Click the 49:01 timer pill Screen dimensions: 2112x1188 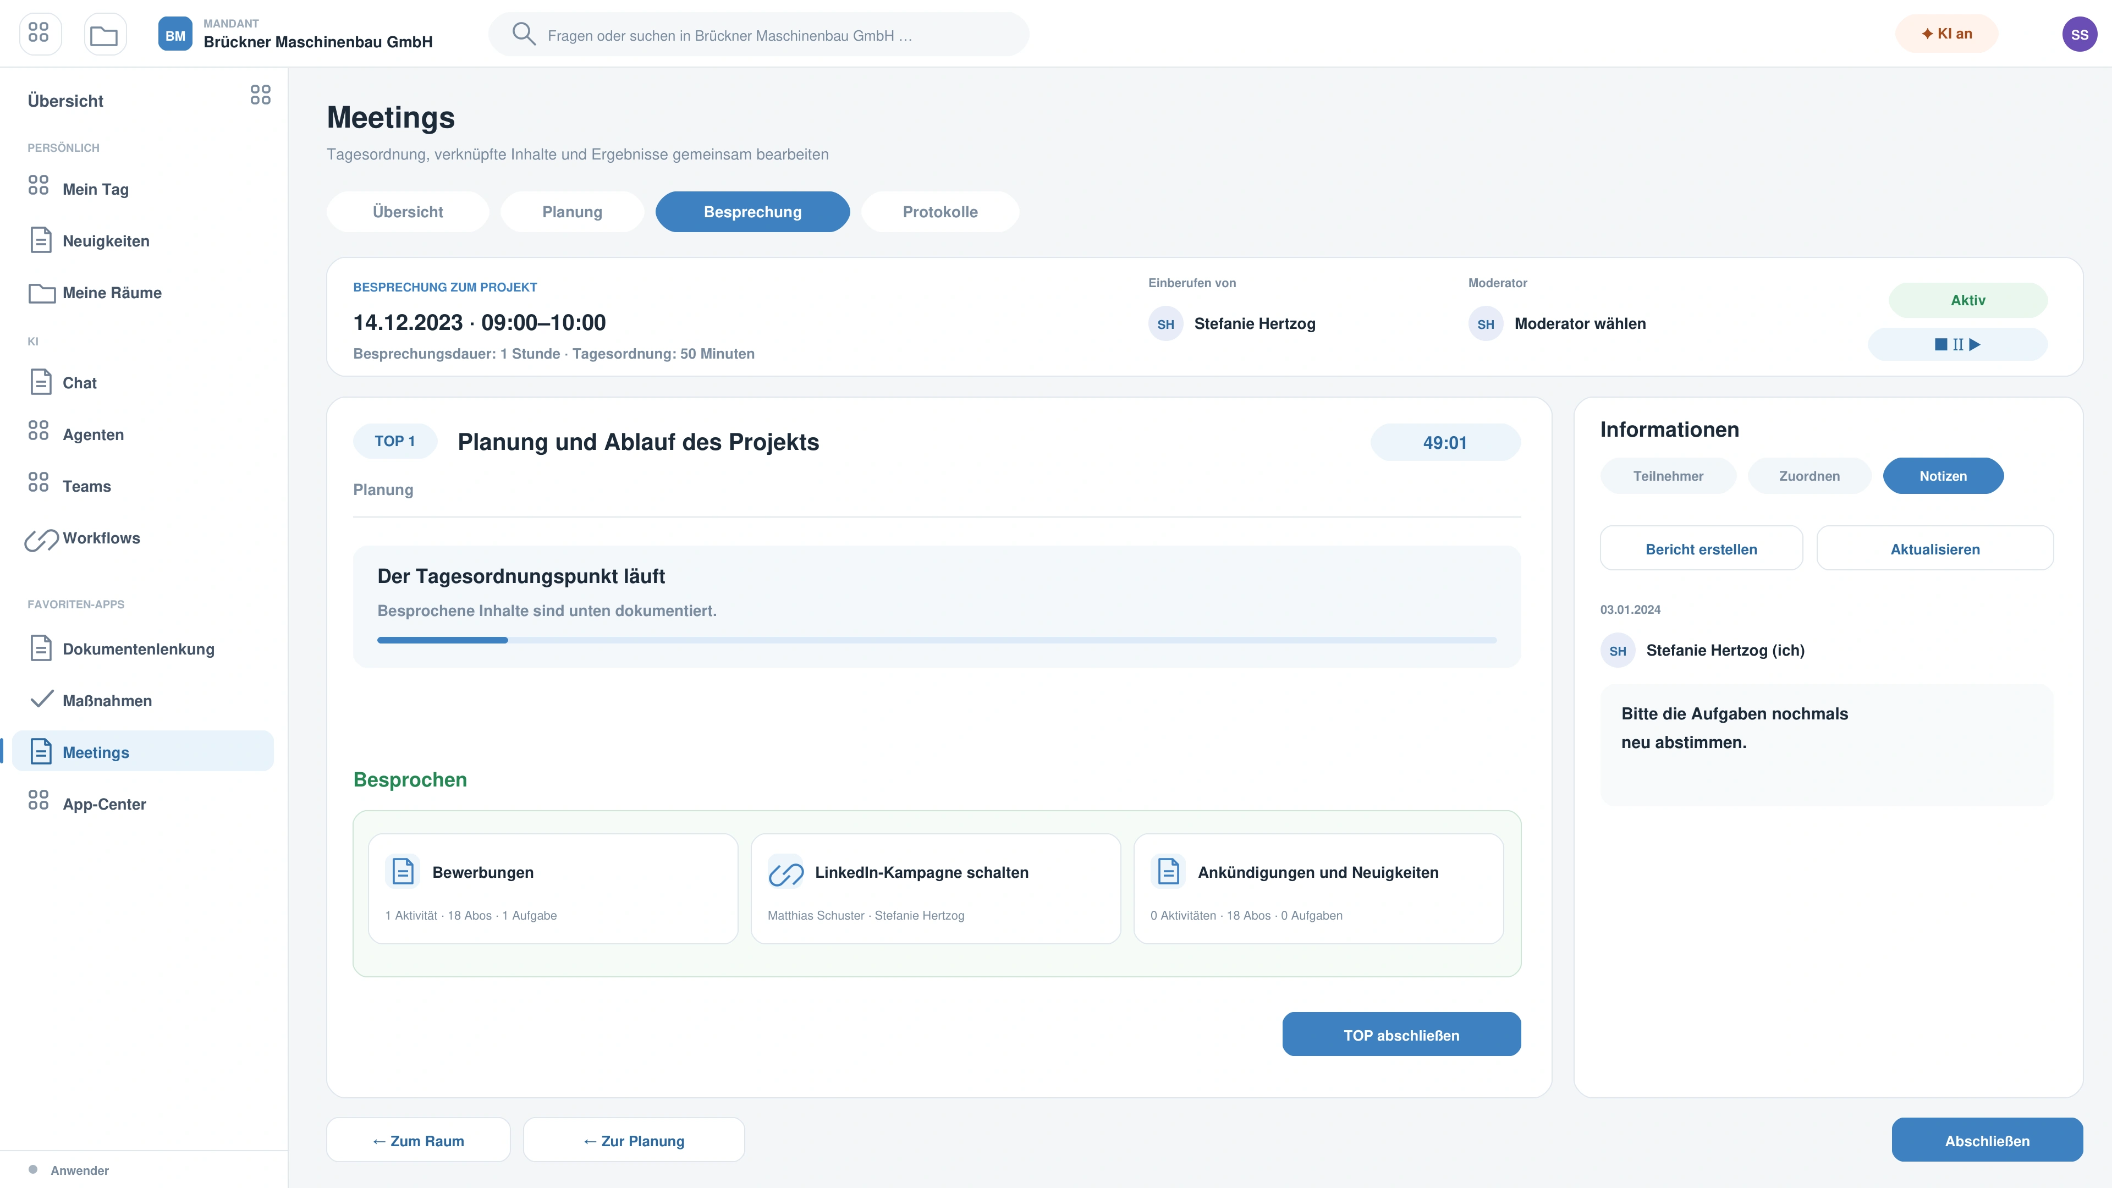[x=1445, y=443]
